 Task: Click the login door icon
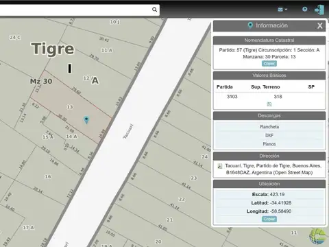pos(319,10)
